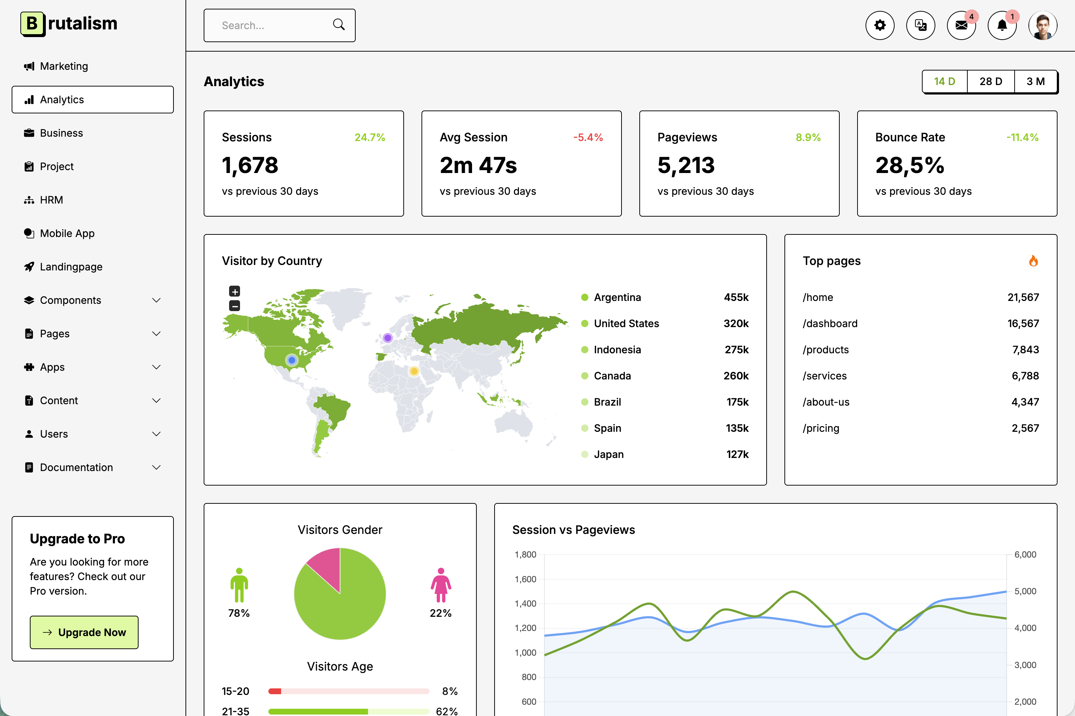Open Landingpage in the sidebar
The height and width of the screenshot is (716, 1075).
click(x=92, y=267)
